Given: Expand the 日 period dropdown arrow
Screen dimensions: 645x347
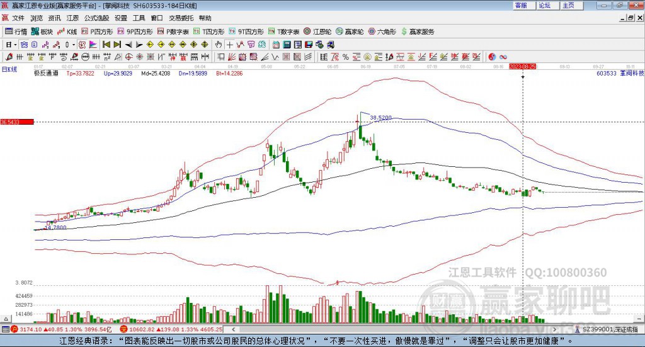Looking at the screenshot, I should pyautogui.click(x=15, y=45).
